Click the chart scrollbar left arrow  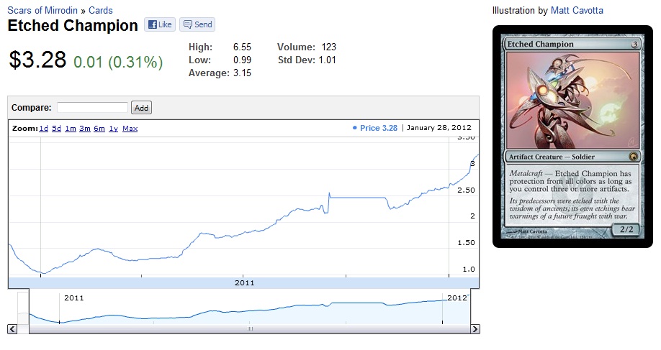click(x=12, y=328)
